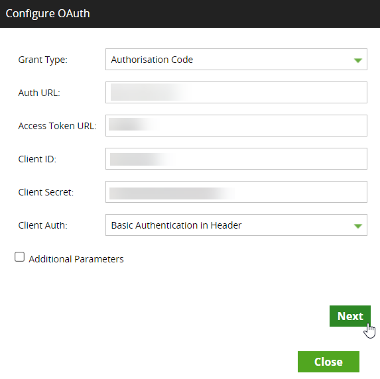The image size is (380, 379).
Task: Focus the Client ID field
Action: (x=236, y=159)
